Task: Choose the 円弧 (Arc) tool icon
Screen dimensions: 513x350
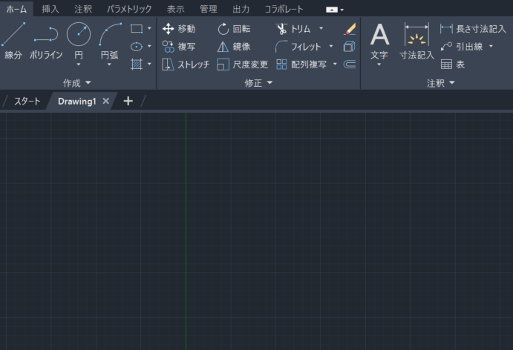Action: pyautogui.click(x=110, y=34)
